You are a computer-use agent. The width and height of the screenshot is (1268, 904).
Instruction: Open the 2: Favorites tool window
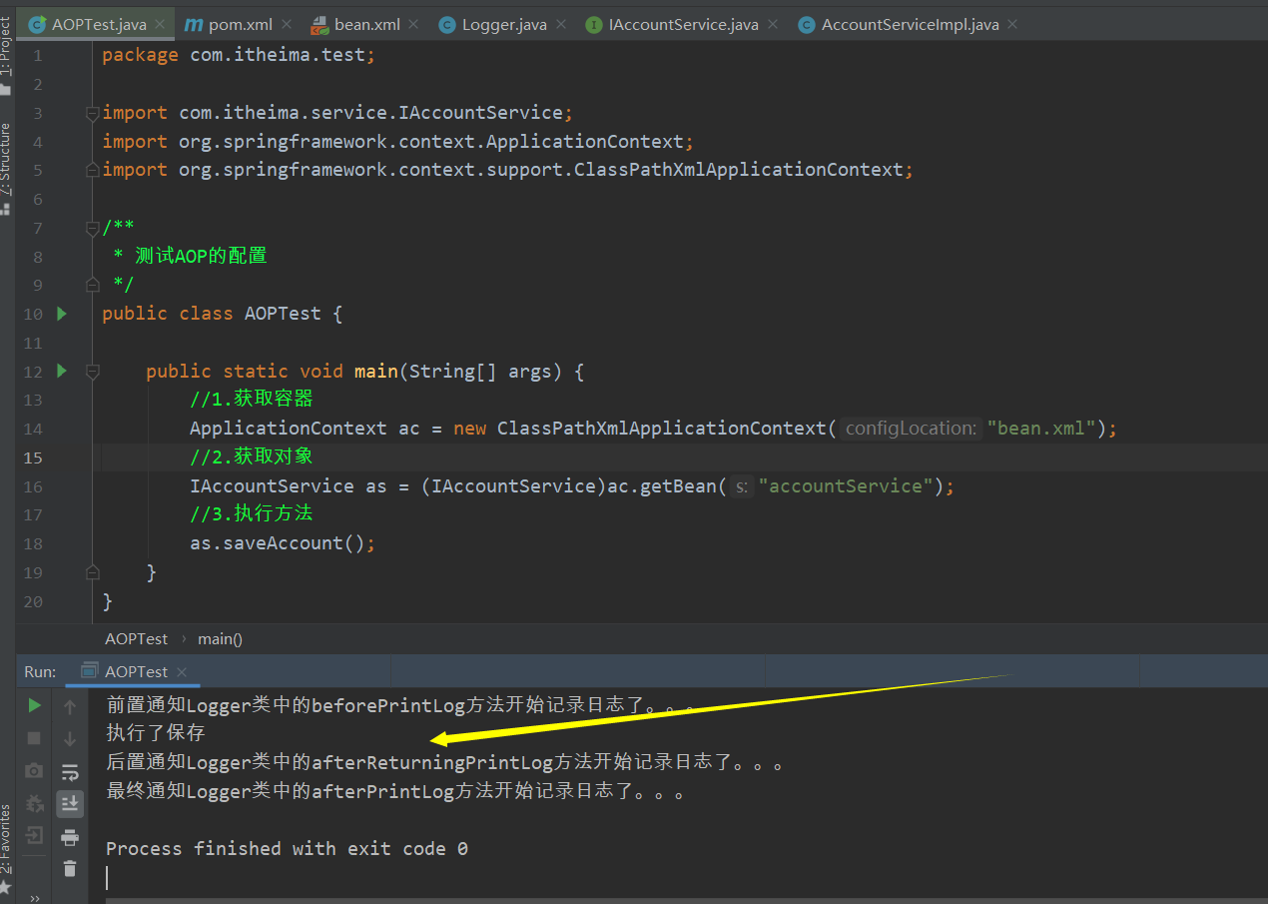pyautogui.click(x=6, y=847)
